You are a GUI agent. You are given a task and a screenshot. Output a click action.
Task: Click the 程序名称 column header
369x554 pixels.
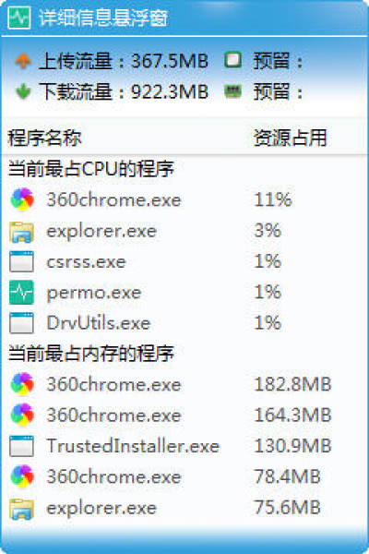pos(44,138)
